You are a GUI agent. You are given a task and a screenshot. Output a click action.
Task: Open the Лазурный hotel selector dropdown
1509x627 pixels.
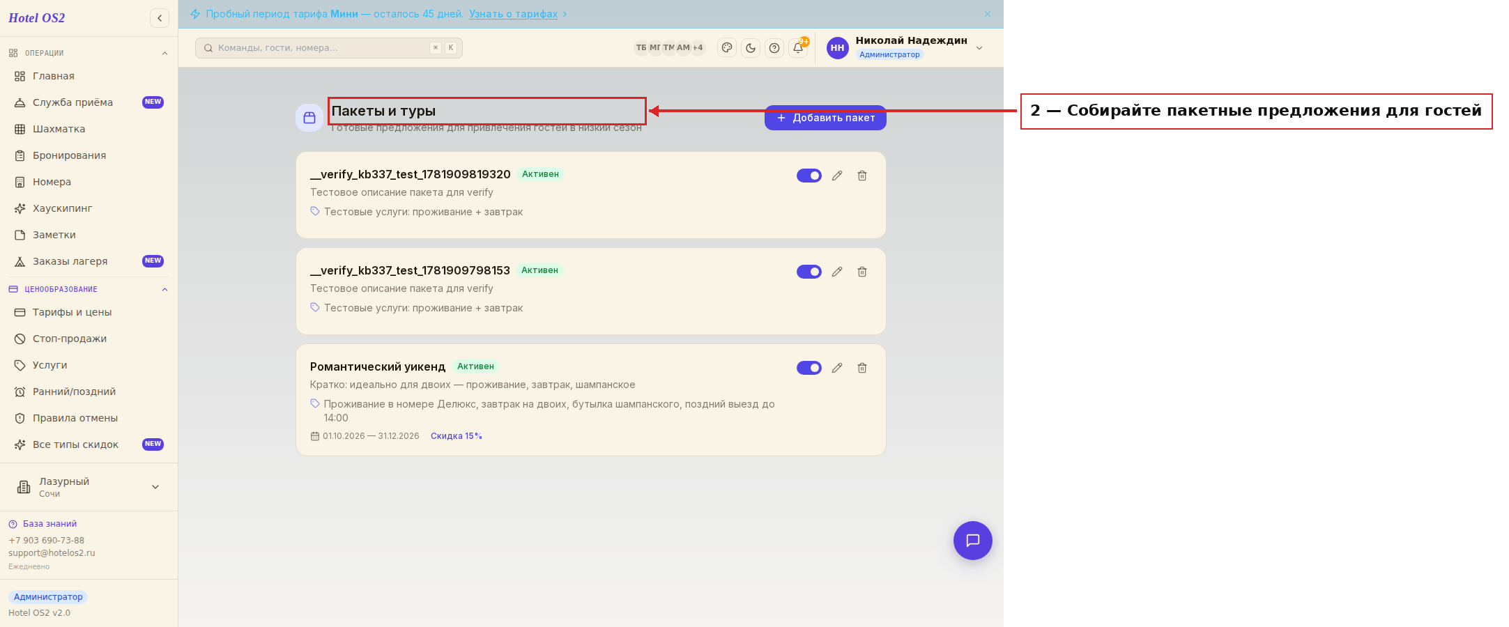(89, 487)
